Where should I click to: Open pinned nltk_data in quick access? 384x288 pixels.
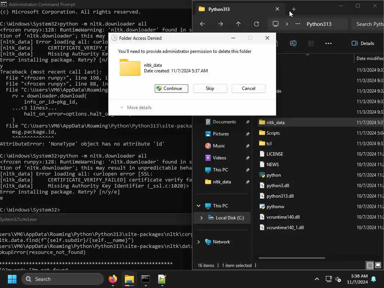(x=222, y=182)
